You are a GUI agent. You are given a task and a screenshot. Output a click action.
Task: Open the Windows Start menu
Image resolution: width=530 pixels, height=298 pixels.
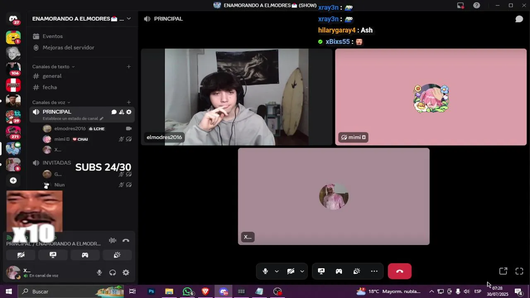pyautogui.click(x=9, y=291)
